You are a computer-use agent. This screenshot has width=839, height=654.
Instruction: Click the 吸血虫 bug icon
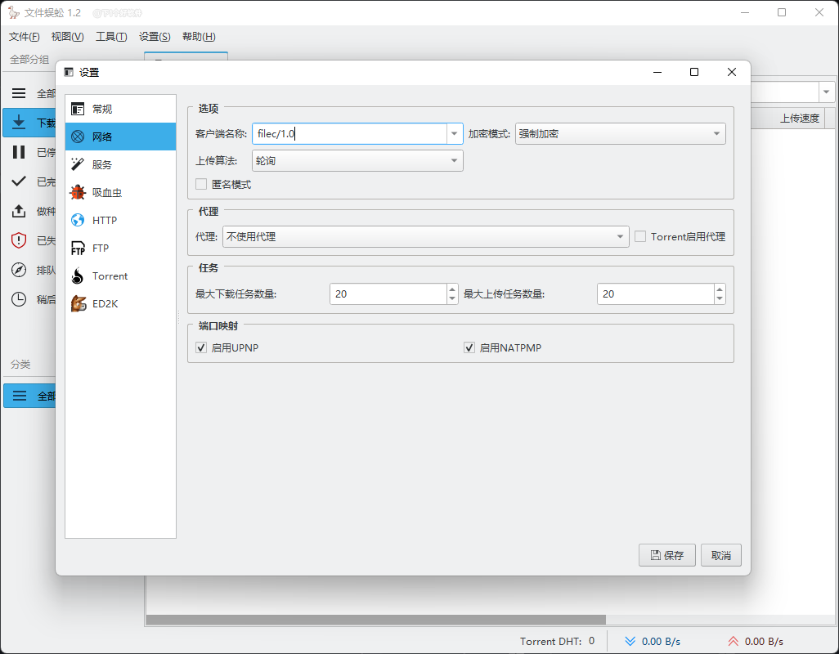point(78,192)
